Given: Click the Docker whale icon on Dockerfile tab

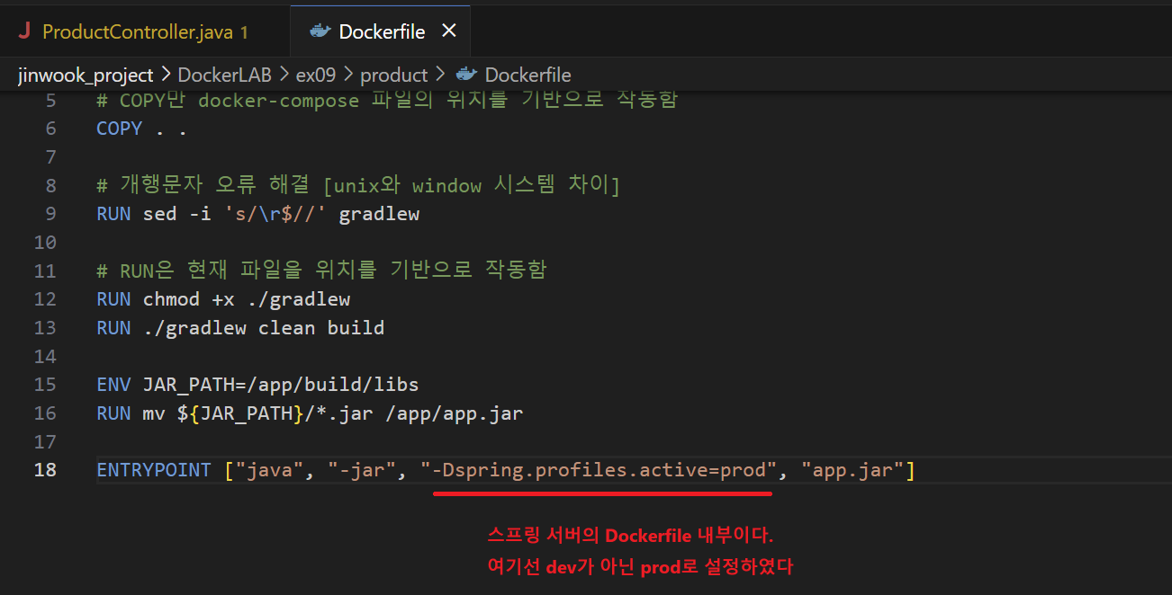Looking at the screenshot, I should coord(320,31).
